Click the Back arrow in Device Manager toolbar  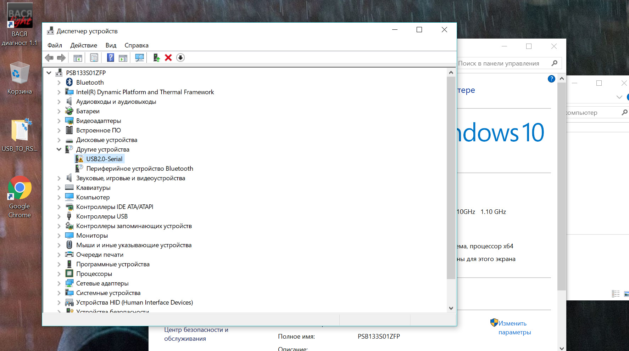49,58
